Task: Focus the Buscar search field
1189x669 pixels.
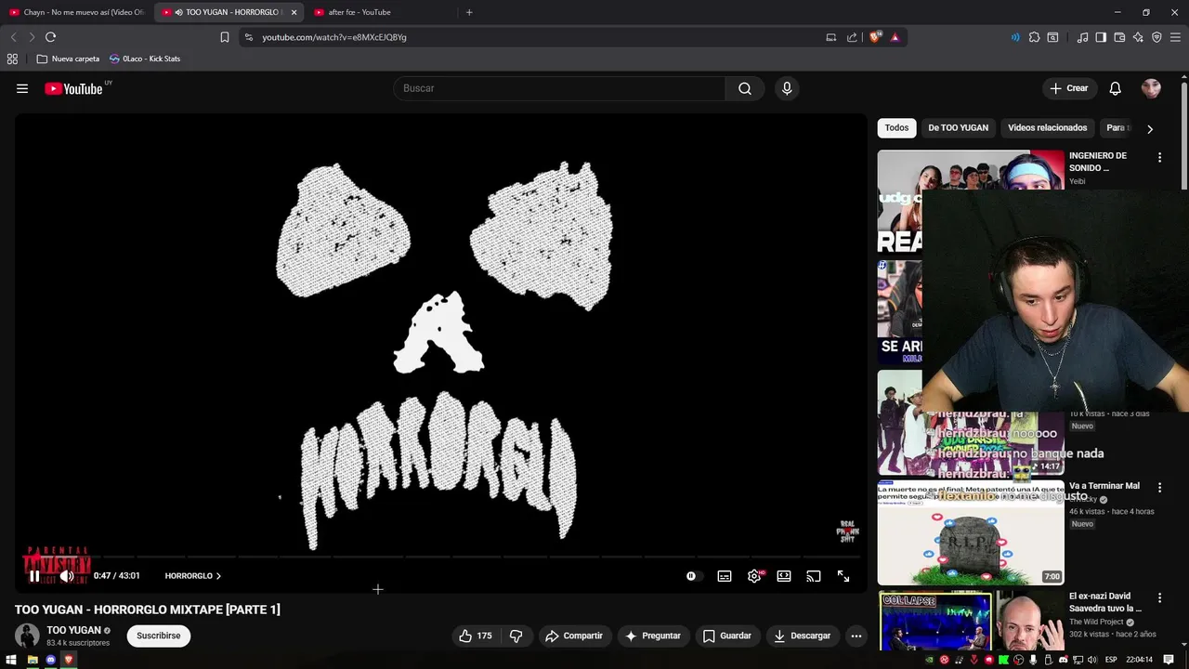Action: (x=559, y=88)
